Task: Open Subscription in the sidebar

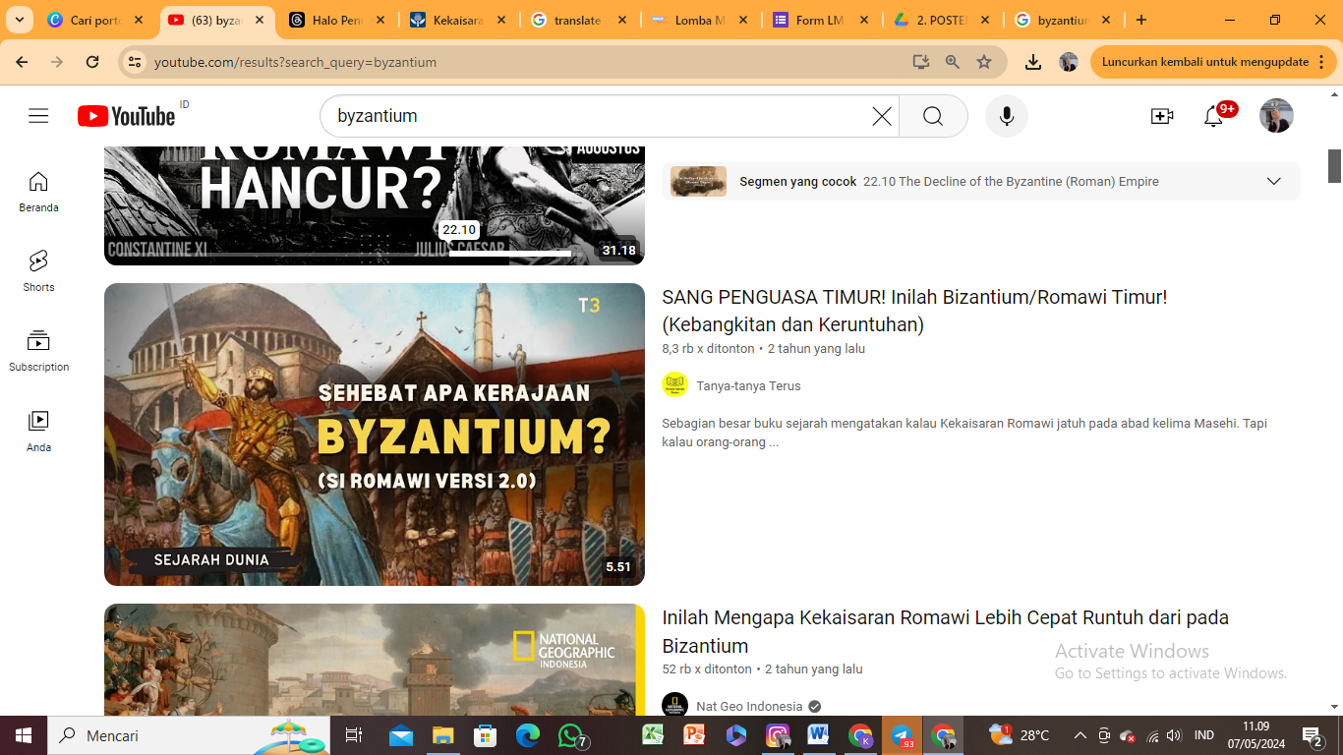Action: pos(38,351)
